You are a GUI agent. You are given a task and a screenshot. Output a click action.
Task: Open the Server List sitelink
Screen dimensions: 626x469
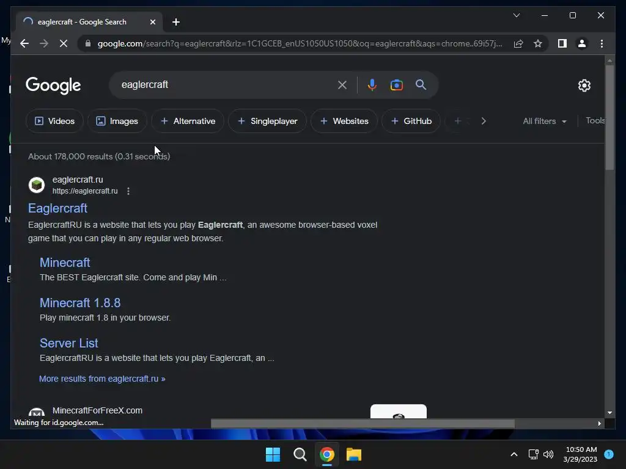coord(68,343)
